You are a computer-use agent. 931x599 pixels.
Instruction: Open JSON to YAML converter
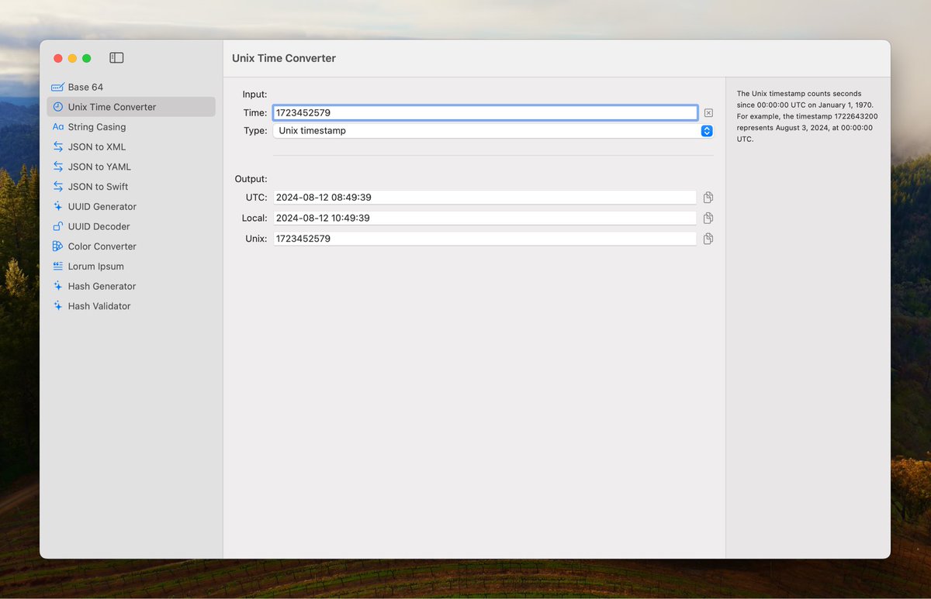(131, 167)
